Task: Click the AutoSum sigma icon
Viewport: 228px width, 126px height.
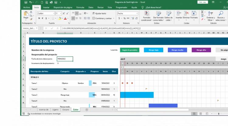Action: (202, 12)
